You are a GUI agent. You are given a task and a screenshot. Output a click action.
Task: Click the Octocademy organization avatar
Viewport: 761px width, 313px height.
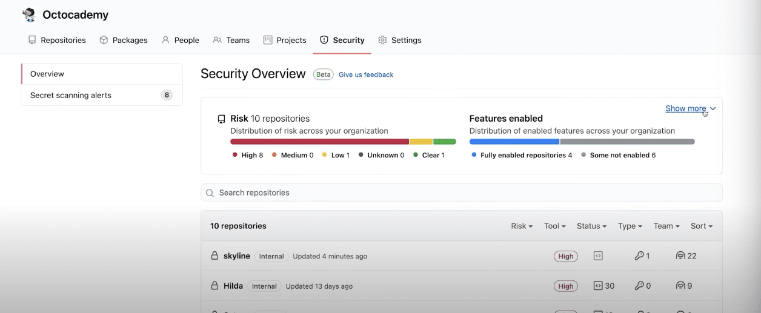point(29,15)
